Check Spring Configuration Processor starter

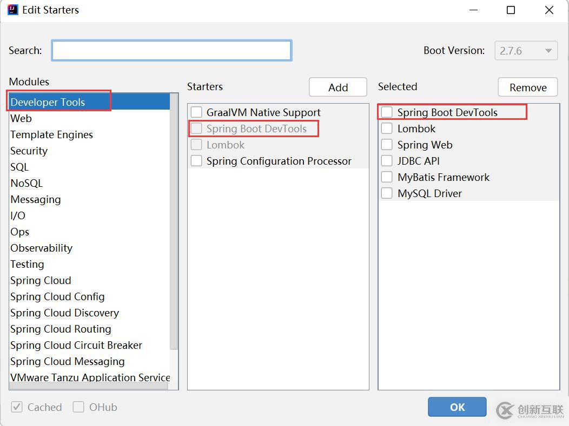pos(196,161)
